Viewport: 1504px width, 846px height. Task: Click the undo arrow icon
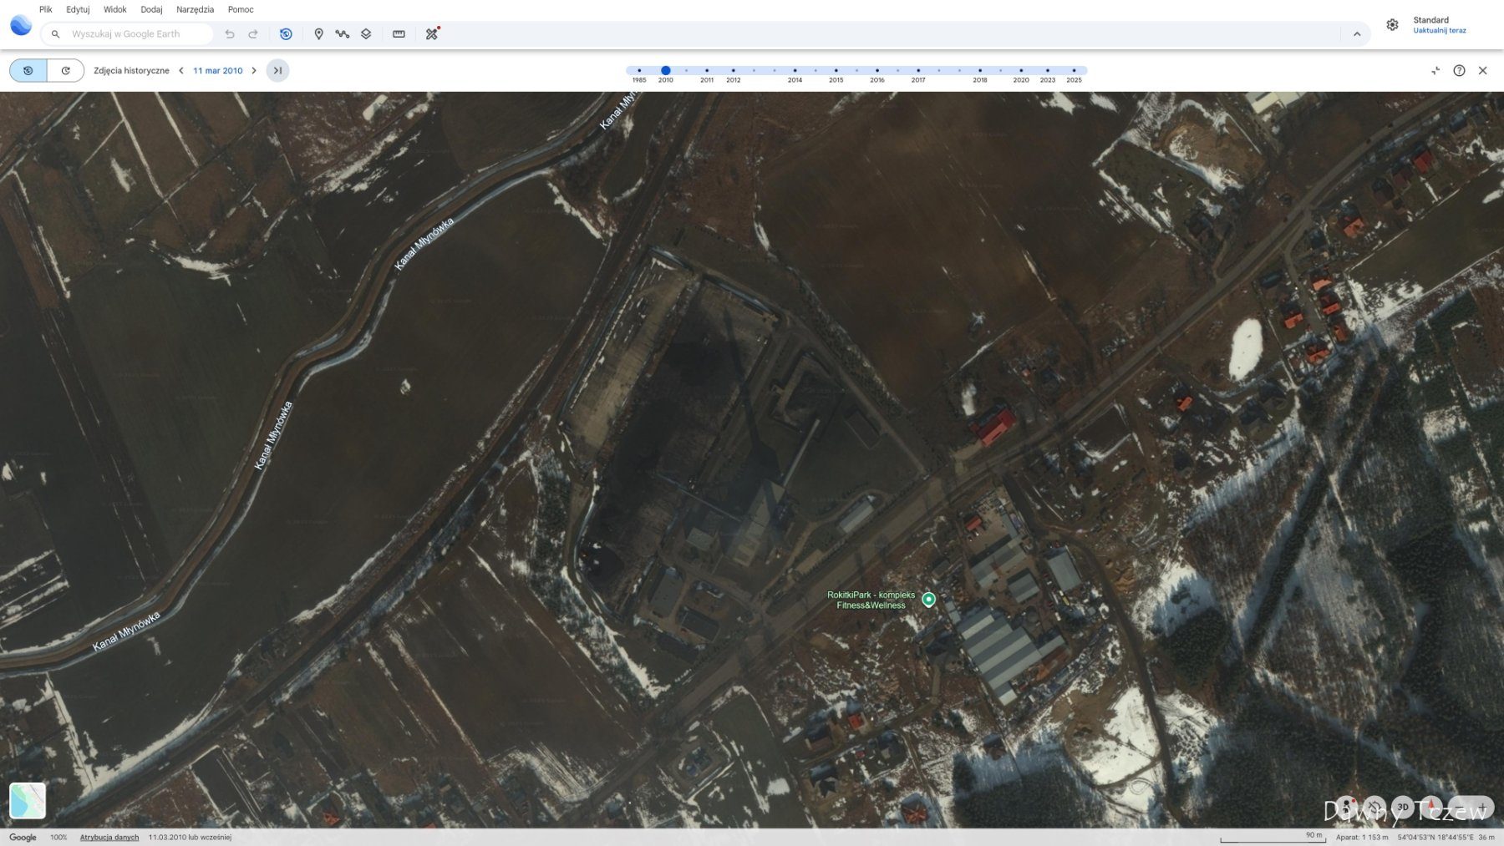(230, 34)
